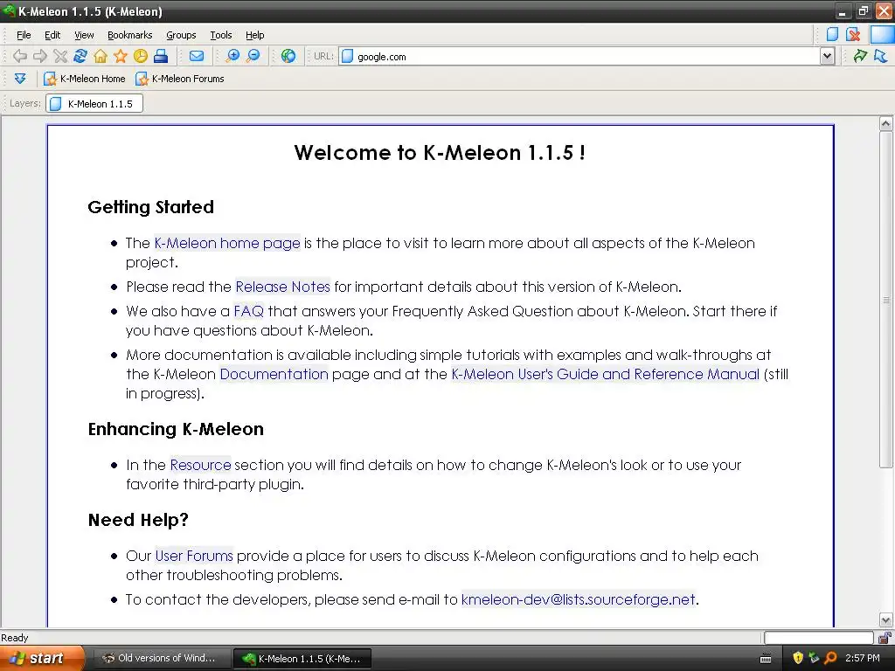Click the padlock icon in status bar
The width and height of the screenshot is (895, 671).
pos(885,637)
